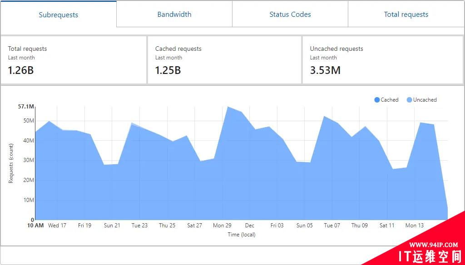465x265 pixels.
Task: Toggle the Cached series legend label
Action: click(389, 100)
